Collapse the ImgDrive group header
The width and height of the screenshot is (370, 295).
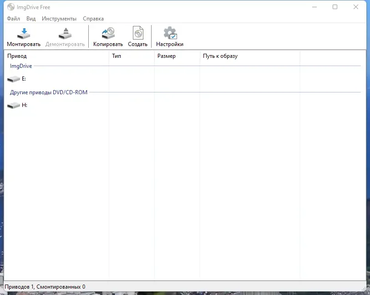(21, 66)
